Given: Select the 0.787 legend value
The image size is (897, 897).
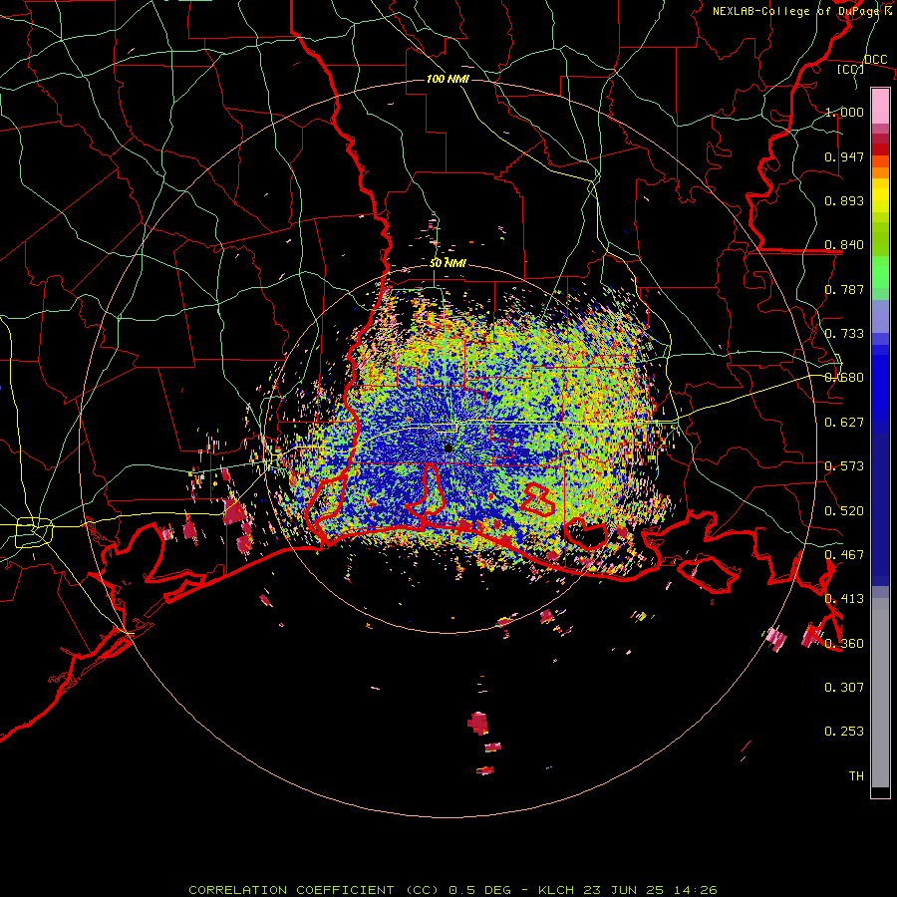Looking at the screenshot, I should point(844,289).
